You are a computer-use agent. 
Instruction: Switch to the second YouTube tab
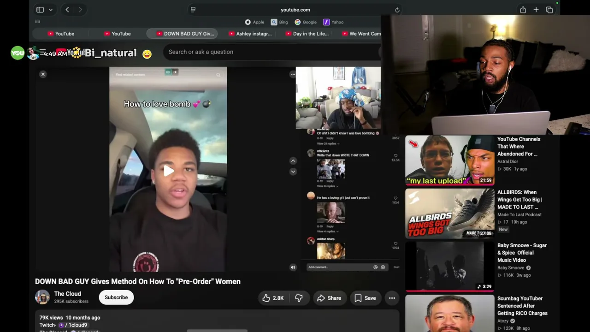pyautogui.click(x=118, y=34)
